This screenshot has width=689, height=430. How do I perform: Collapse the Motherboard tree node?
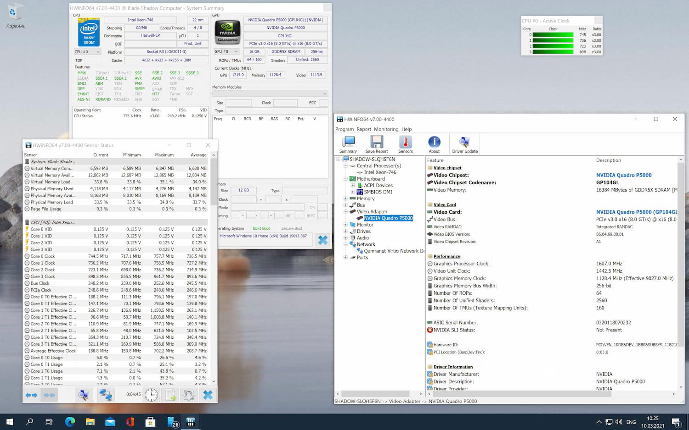click(x=345, y=179)
